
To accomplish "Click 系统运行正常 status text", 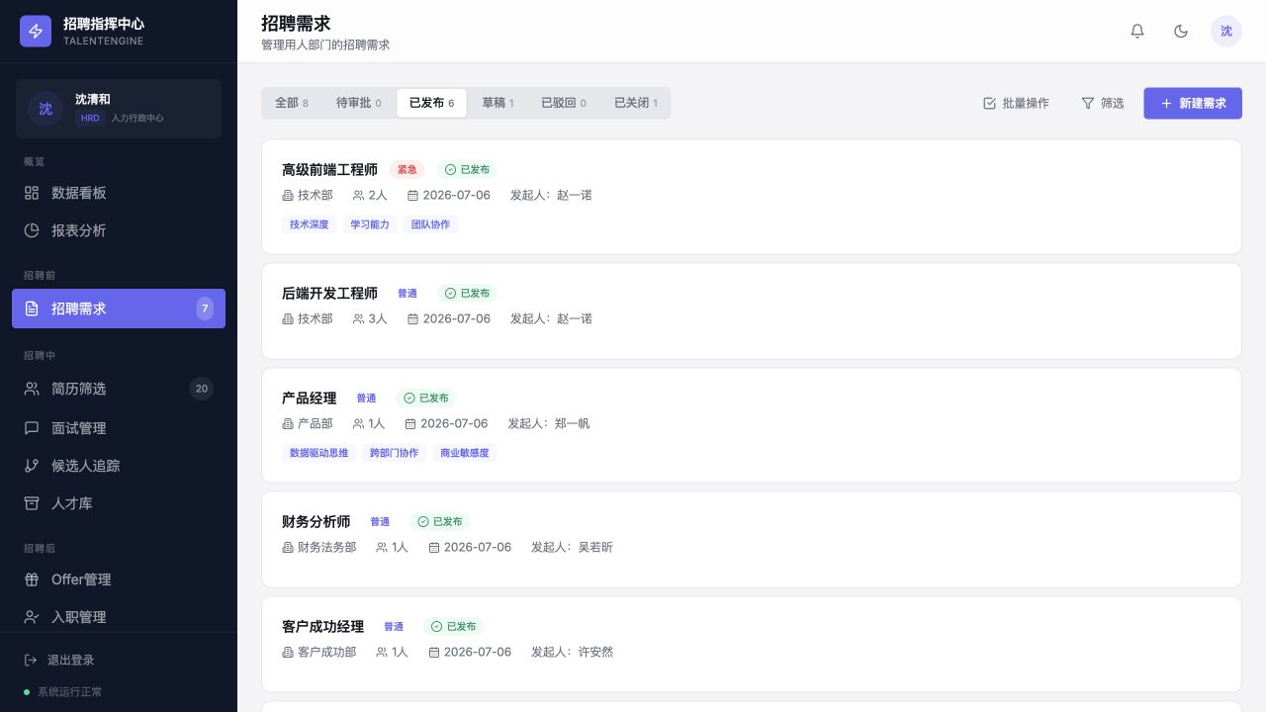I will (69, 692).
